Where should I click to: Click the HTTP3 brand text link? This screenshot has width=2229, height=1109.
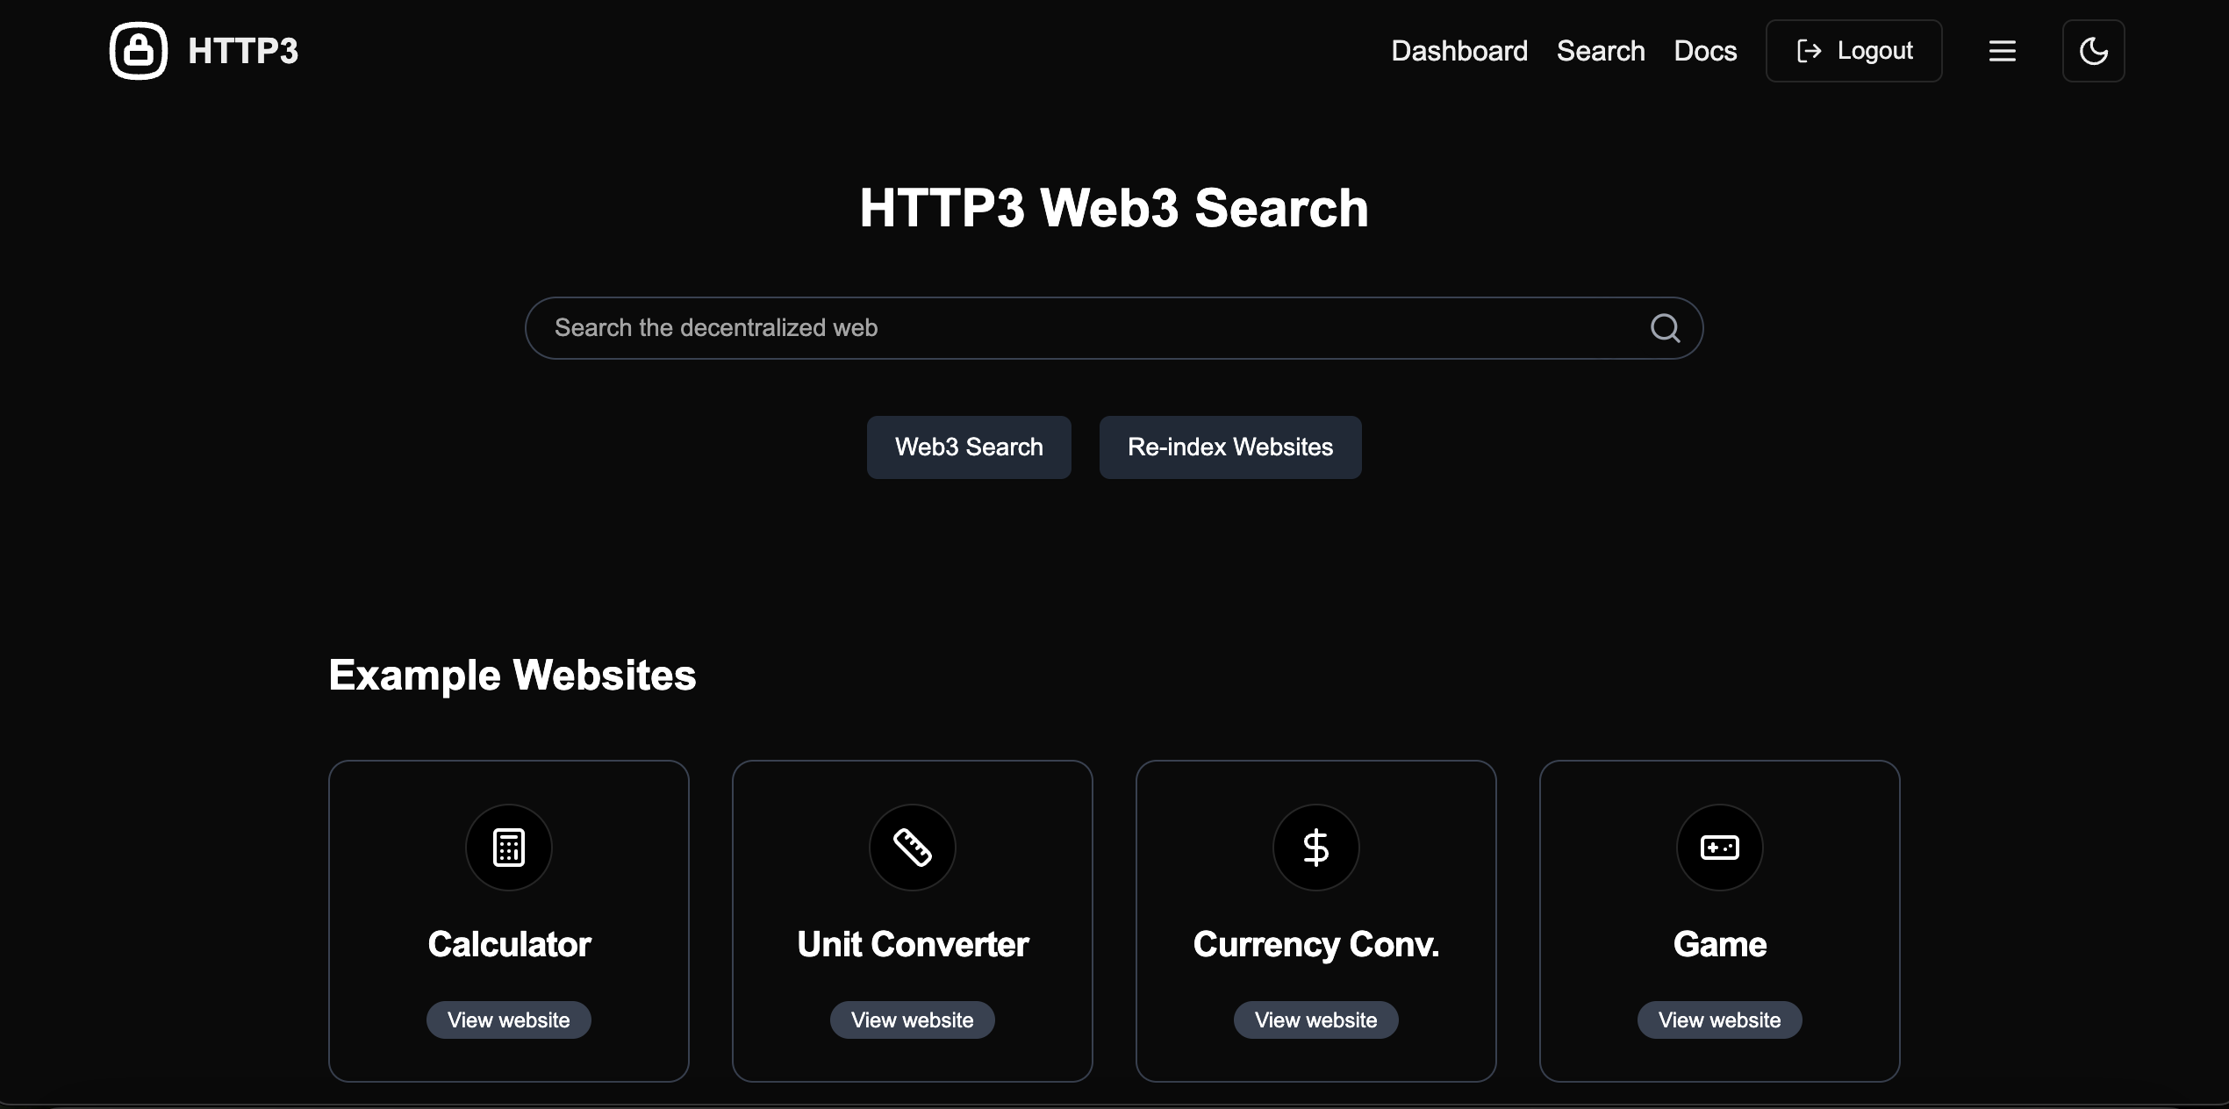click(x=243, y=51)
